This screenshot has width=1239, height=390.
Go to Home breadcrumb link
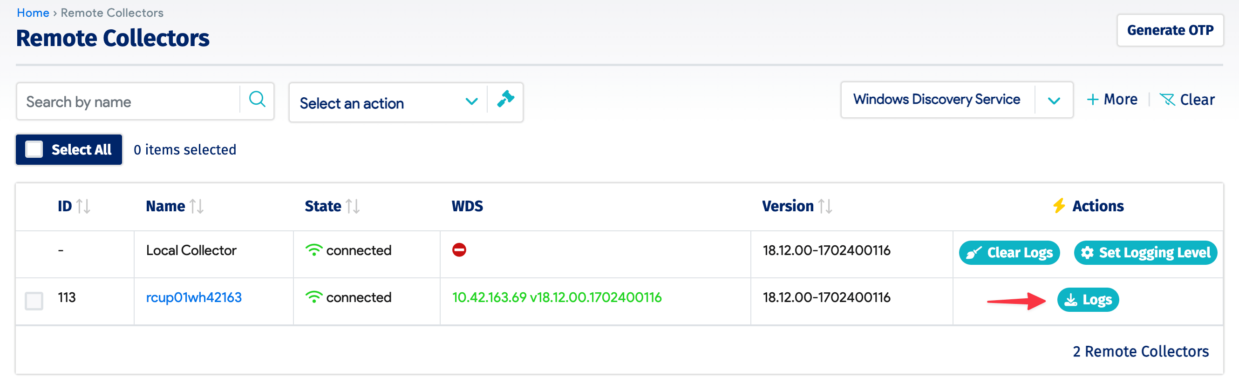coord(33,13)
